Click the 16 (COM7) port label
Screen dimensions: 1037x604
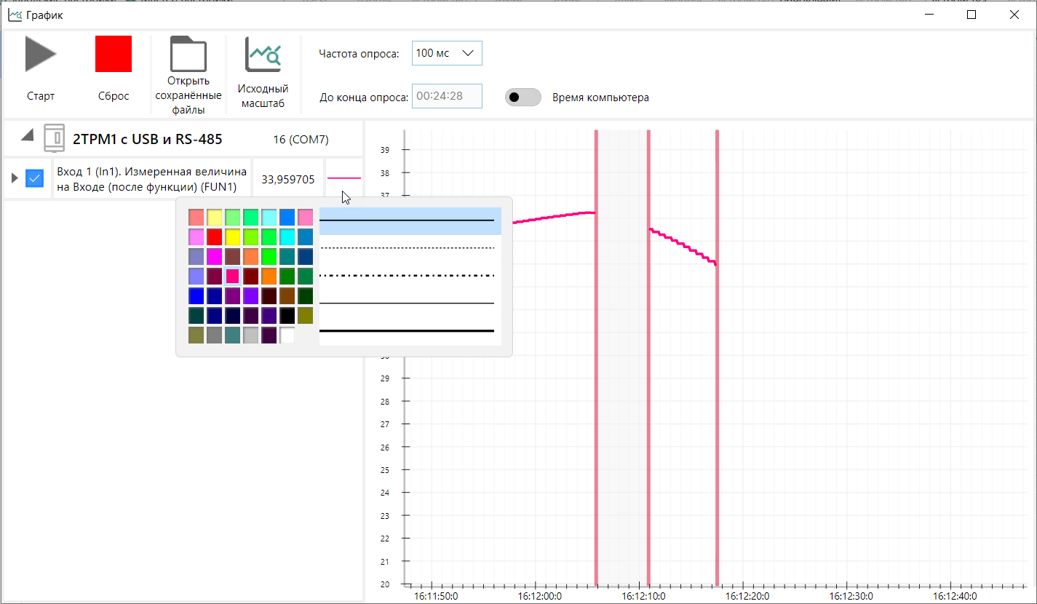click(x=301, y=139)
